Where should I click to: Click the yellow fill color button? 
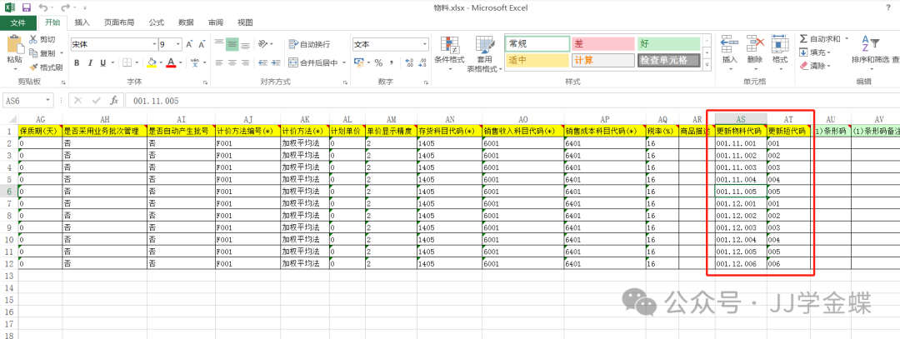click(x=152, y=62)
